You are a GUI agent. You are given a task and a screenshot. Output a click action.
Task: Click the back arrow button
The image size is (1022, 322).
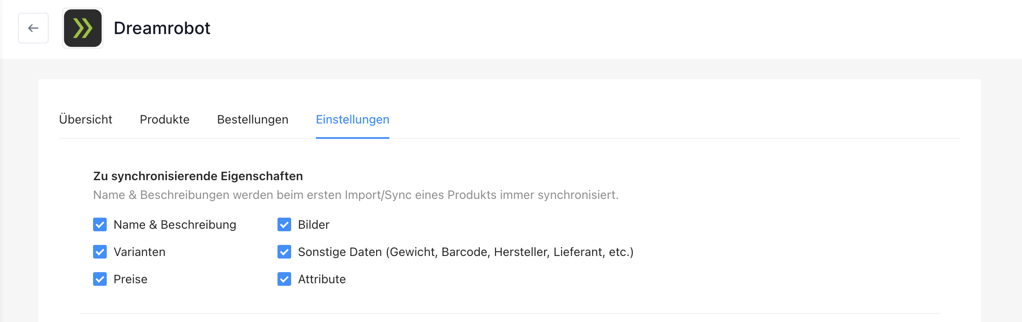click(x=33, y=28)
